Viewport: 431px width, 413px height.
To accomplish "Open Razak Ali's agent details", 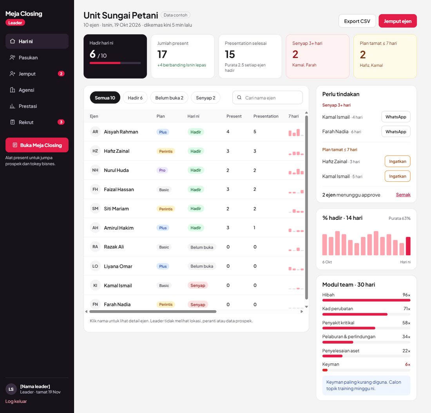I will [x=114, y=247].
